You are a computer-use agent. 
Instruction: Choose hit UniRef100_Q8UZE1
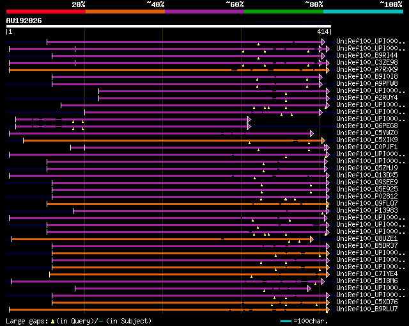click(367, 239)
